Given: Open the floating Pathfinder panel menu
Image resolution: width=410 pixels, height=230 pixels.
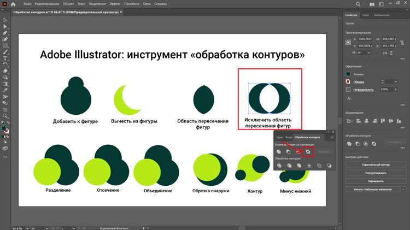Looking at the screenshot, I should [x=332, y=138].
